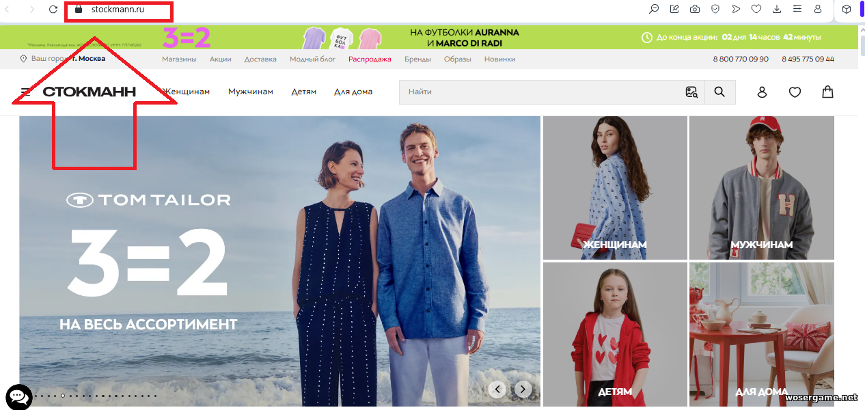Show the next slide with the right arrow
The width and height of the screenshot is (865, 410).
(x=523, y=389)
